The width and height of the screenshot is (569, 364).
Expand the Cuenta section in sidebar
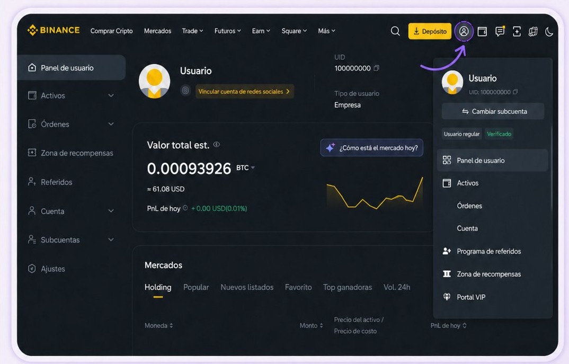pyautogui.click(x=111, y=210)
